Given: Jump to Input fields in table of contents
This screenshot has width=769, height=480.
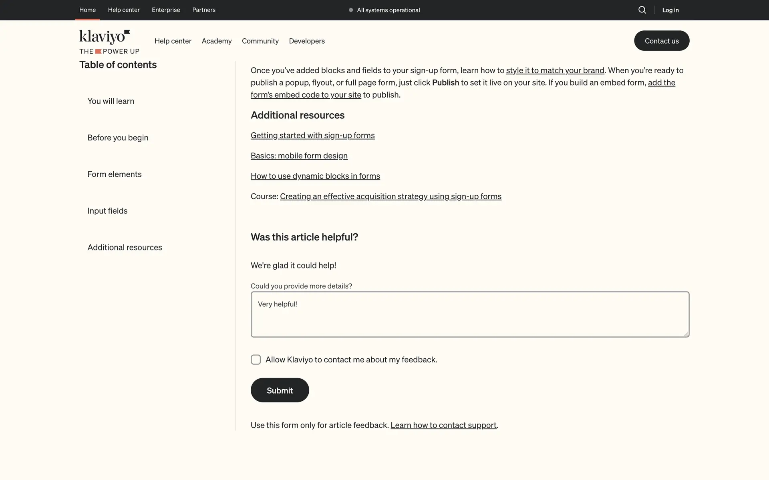Looking at the screenshot, I should click(x=107, y=211).
